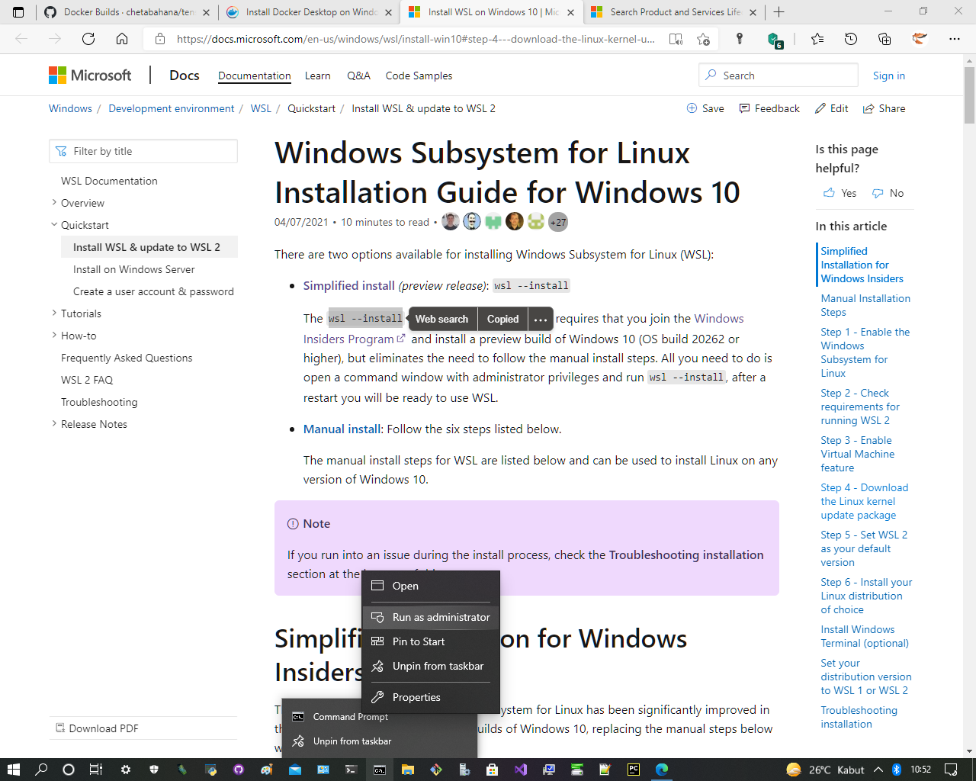Jump to Step 5 - Set WSL 2 default

[x=864, y=548]
